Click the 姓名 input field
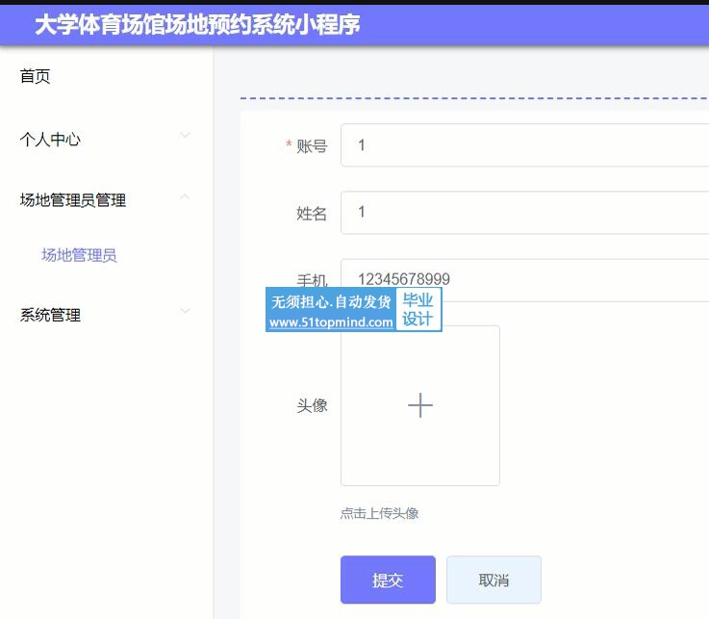Screen dimensions: 709x619 click(x=524, y=212)
